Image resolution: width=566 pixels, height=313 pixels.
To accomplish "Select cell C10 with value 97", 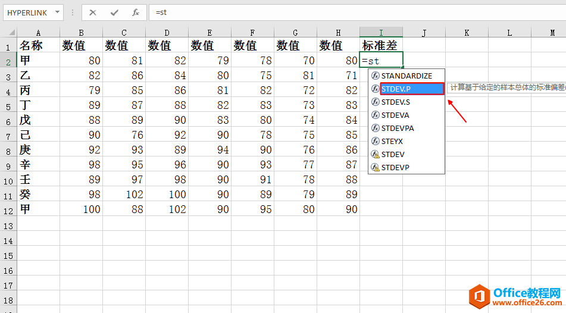I will pyautogui.click(x=124, y=180).
